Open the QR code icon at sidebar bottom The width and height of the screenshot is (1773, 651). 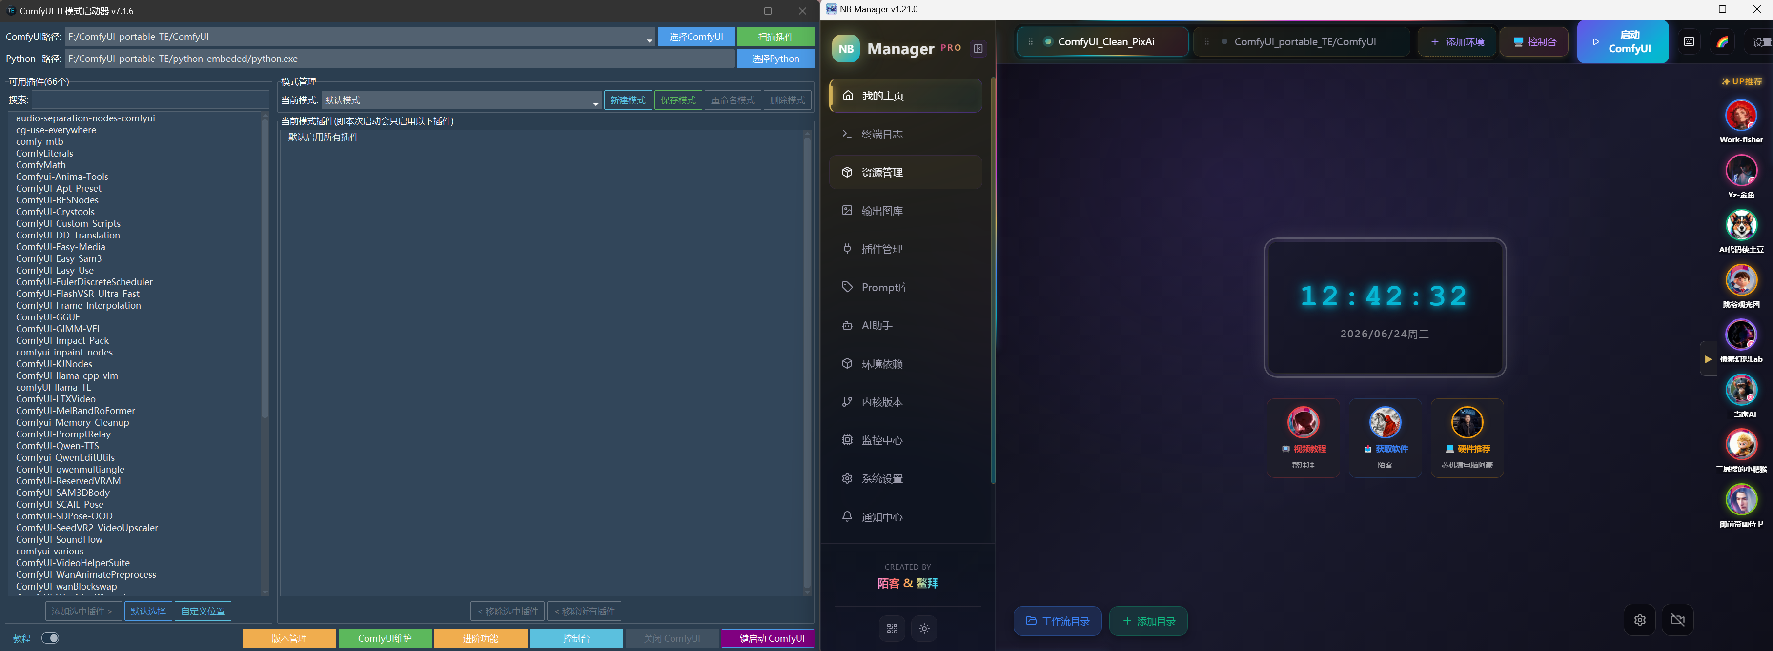[892, 628]
